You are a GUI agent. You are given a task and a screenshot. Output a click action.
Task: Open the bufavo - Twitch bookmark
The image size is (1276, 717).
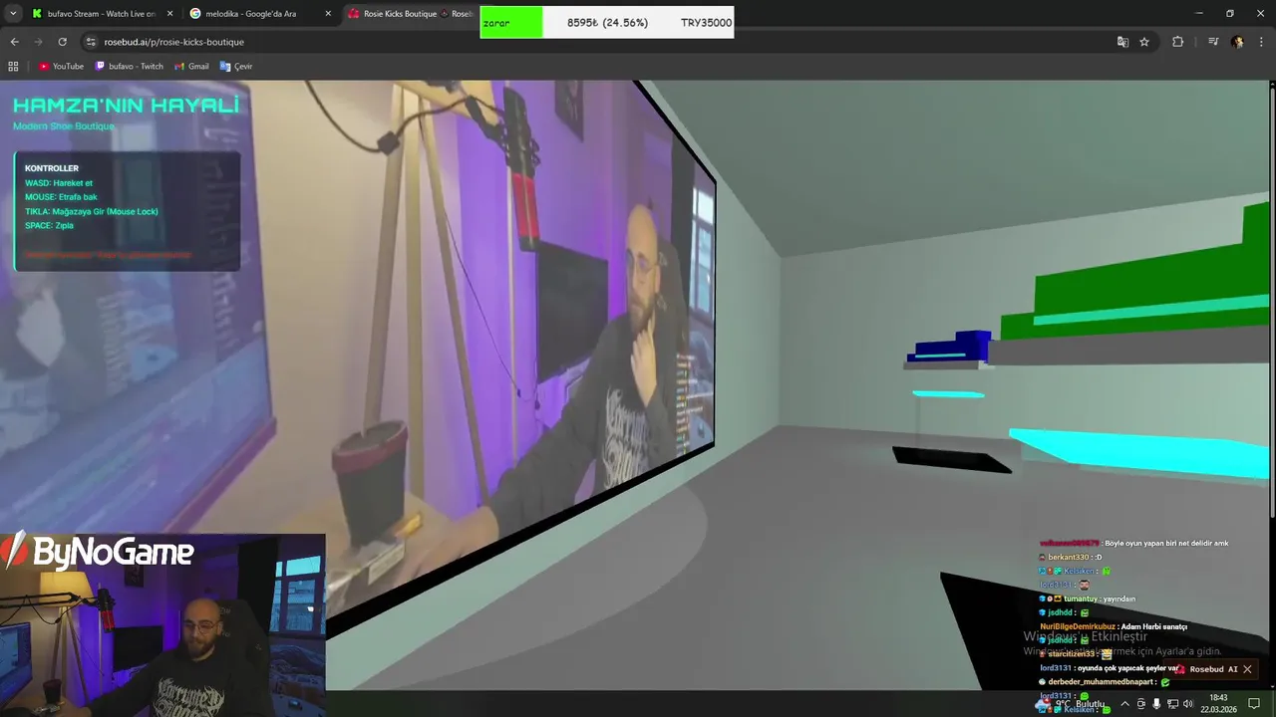click(129, 66)
